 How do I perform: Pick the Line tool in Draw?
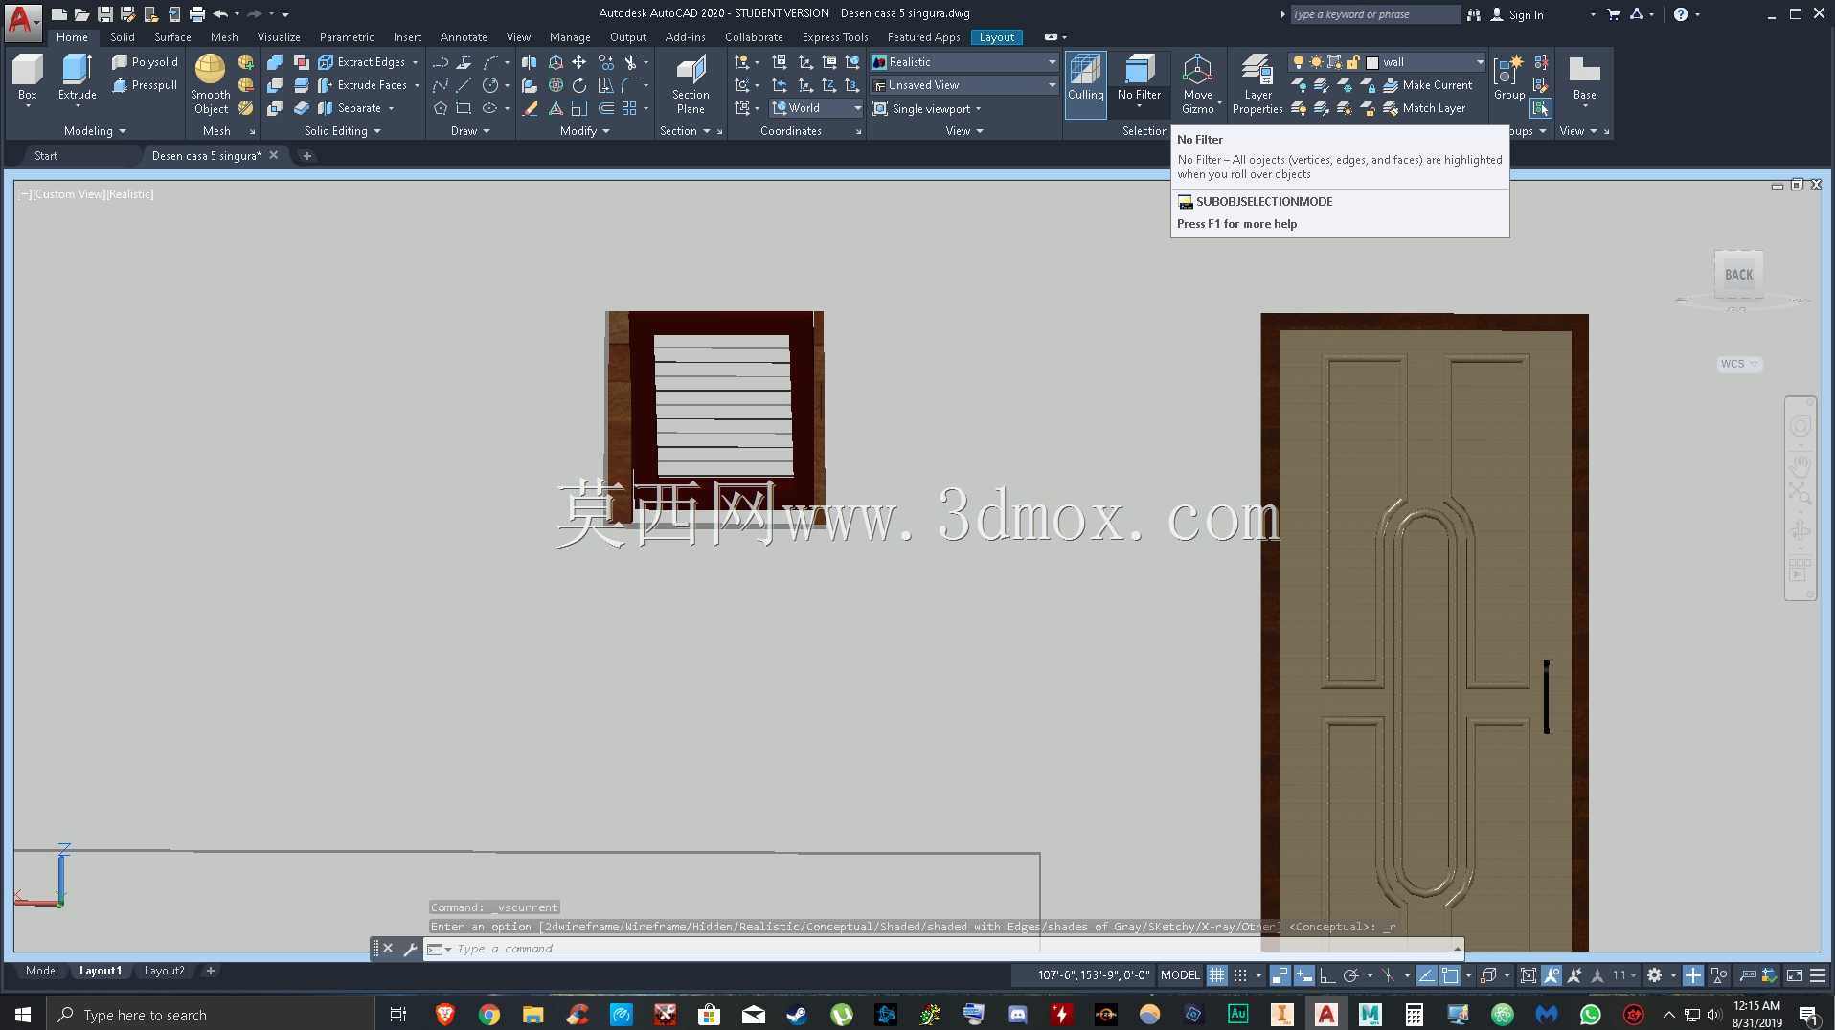[464, 85]
